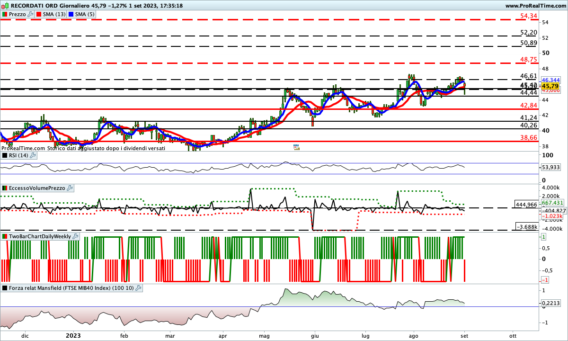Click the 52,20 level label
Viewport: 568px width, 341px height.
tap(528, 32)
